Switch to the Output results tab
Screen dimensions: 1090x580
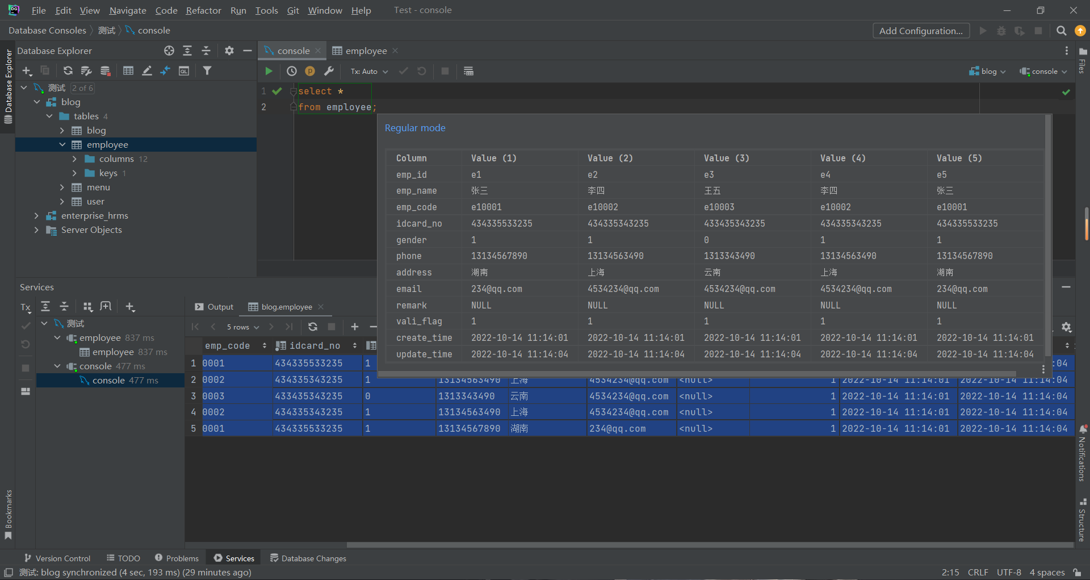(214, 307)
